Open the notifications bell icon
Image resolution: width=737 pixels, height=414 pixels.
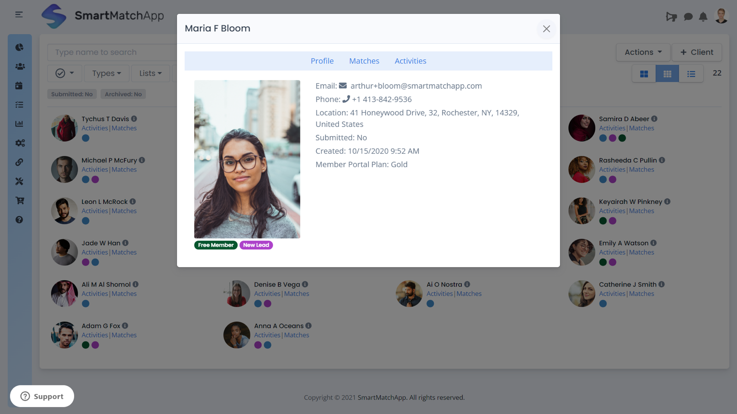coord(703,17)
